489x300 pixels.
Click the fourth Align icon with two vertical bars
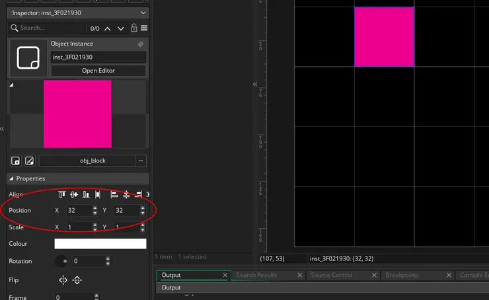[98, 194]
